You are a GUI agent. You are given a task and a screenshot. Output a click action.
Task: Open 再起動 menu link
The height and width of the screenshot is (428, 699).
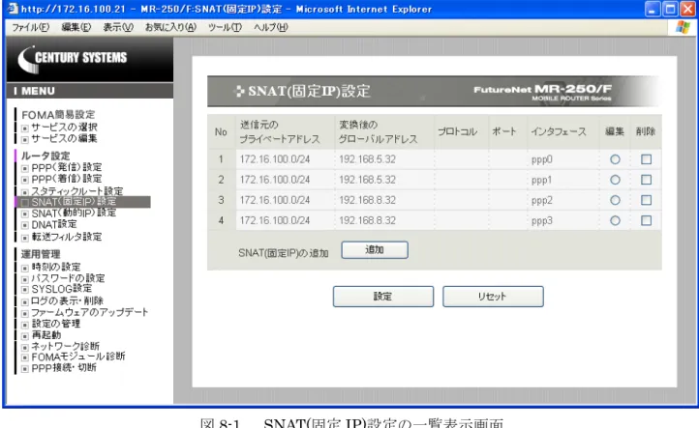(x=46, y=335)
